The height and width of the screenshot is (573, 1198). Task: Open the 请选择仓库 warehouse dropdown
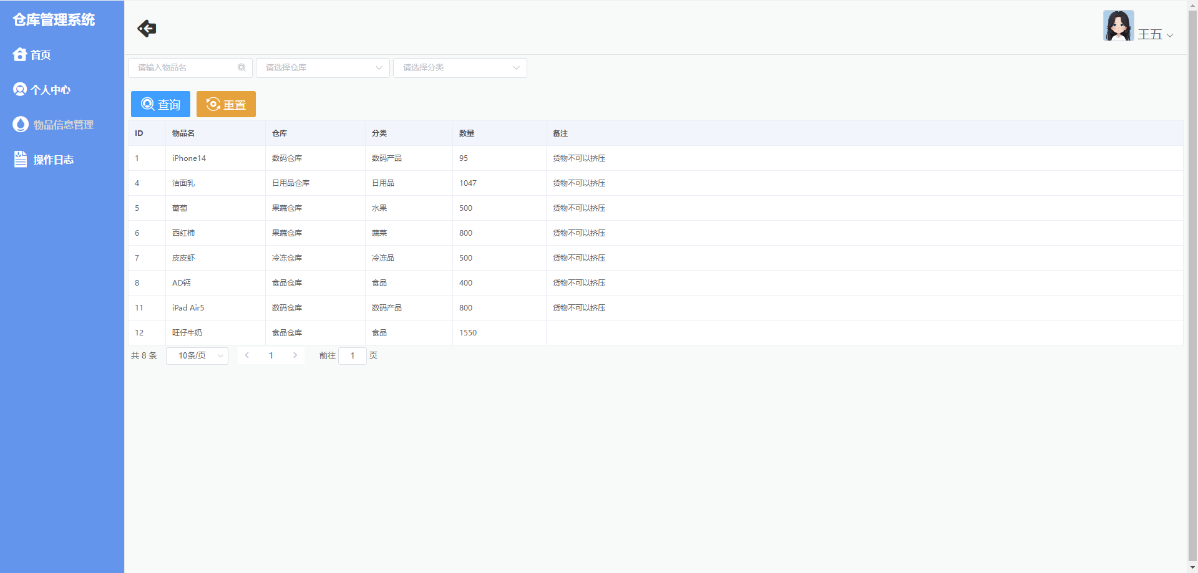tap(323, 68)
